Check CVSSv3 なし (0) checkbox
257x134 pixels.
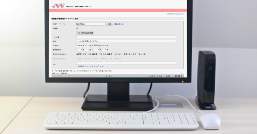point(138,54)
